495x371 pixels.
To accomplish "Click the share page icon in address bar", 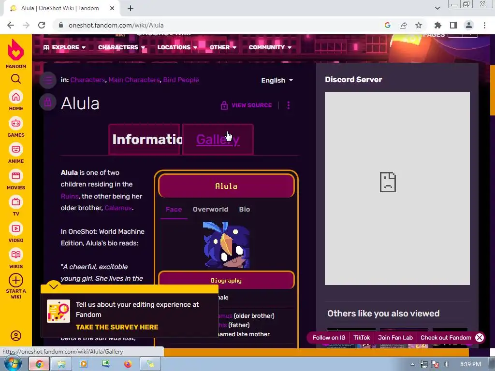I will [403, 25].
